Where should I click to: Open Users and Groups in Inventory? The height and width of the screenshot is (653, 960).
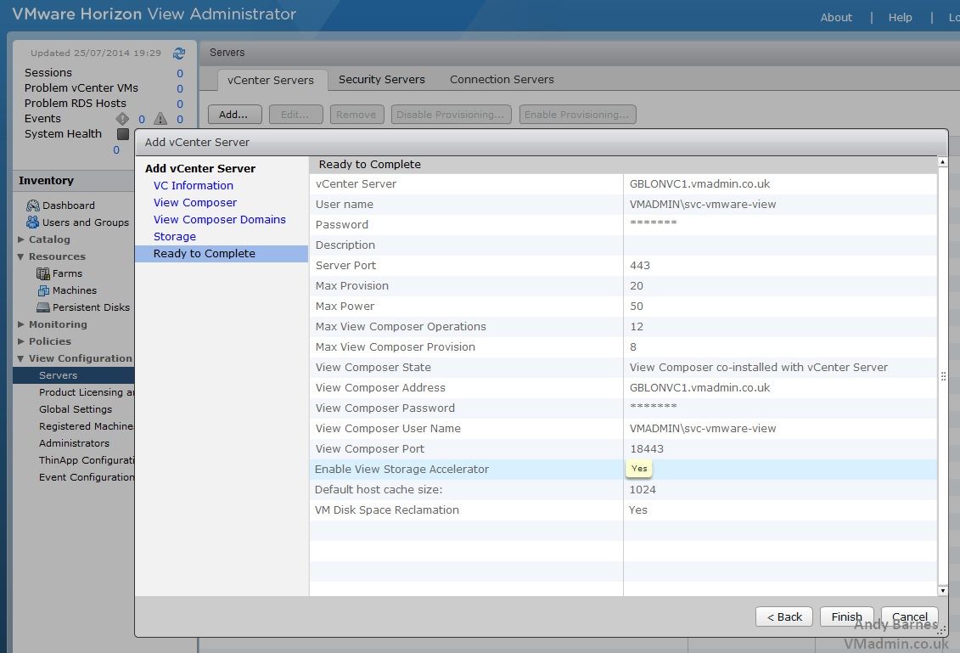point(86,222)
